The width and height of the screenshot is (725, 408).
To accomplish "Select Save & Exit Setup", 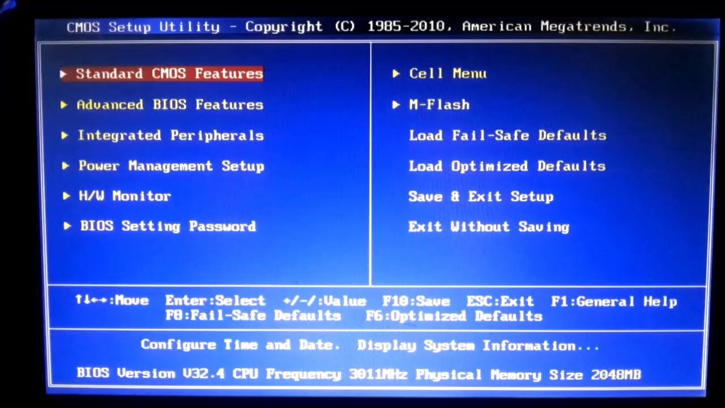I will [x=481, y=197].
